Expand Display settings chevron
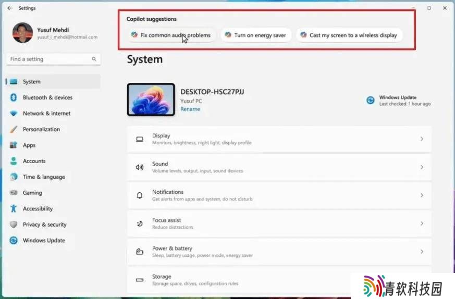Image resolution: width=455 pixels, height=299 pixels. (422, 139)
